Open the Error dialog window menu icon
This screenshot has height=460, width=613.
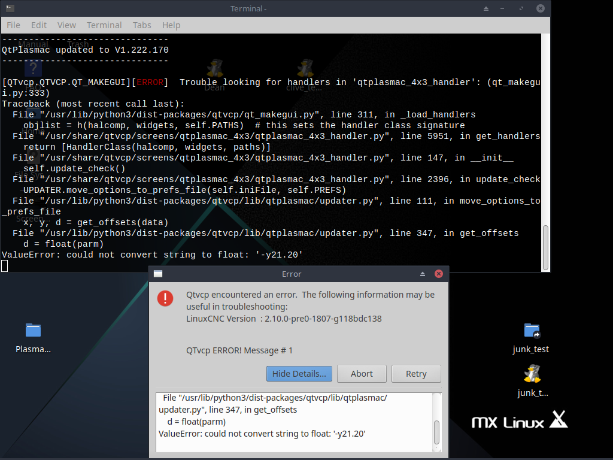coord(158,274)
